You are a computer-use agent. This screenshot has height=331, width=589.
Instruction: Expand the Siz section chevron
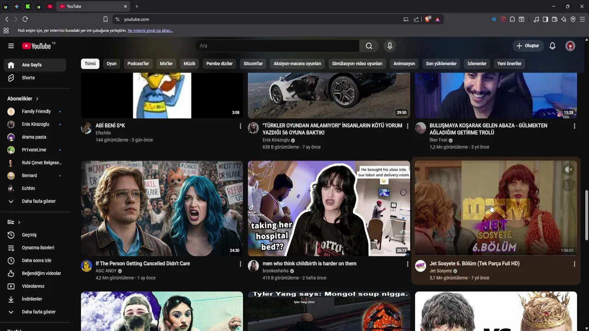click(x=19, y=223)
